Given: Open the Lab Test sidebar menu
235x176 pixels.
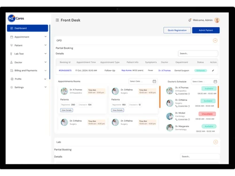Looking at the screenshot, I should (x=28, y=54).
